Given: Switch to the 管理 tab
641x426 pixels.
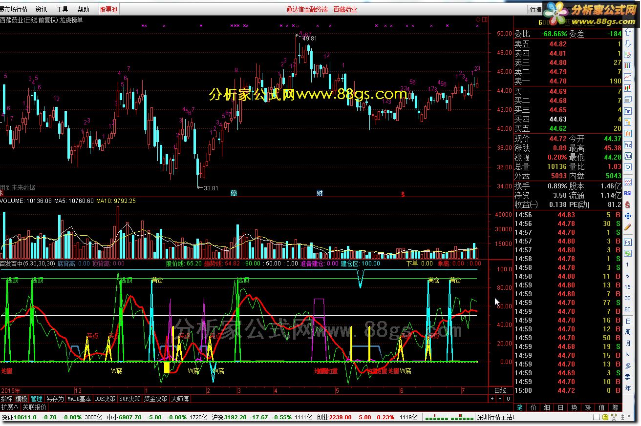Looking at the screenshot, I should [x=36, y=399].
